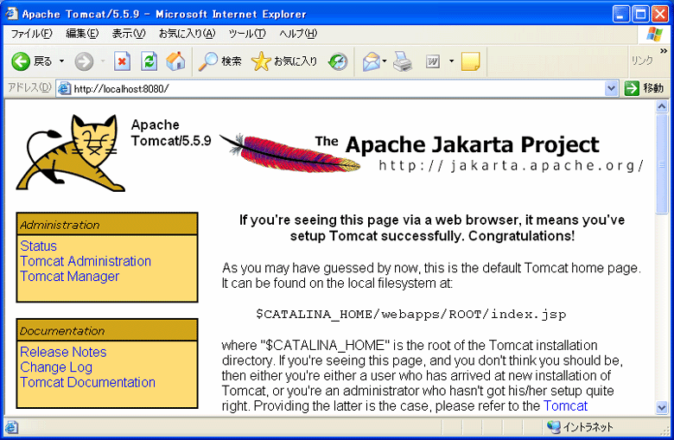Click the 移動 (Go) button
This screenshot has height=440, width=674.
(645, 88)
